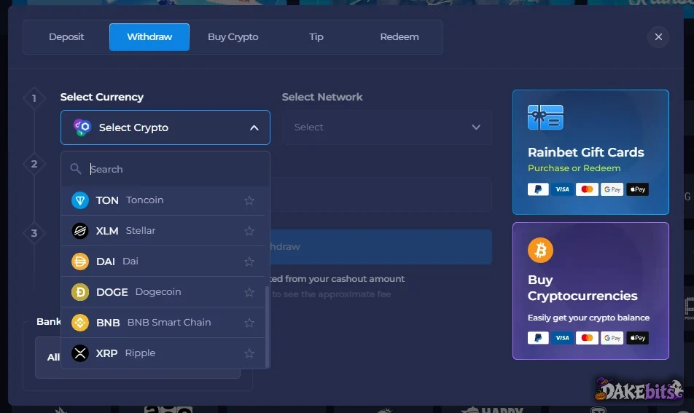The image size is (694, 413).
Task: Click the Dai coin logo icon
Action: [80, 261]
